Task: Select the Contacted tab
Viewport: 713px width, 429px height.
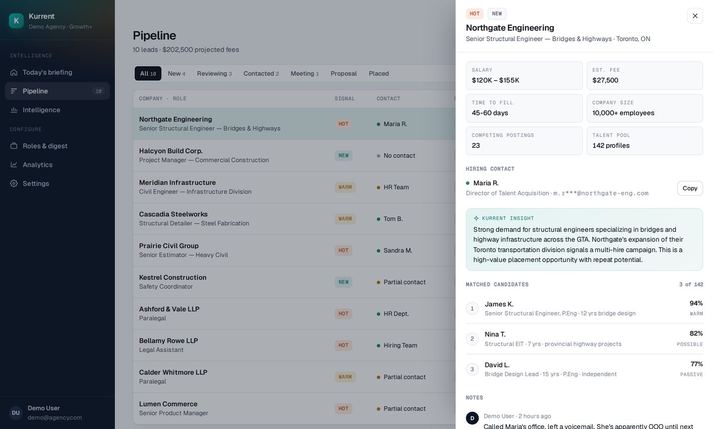Action: [x=261, y=74]
